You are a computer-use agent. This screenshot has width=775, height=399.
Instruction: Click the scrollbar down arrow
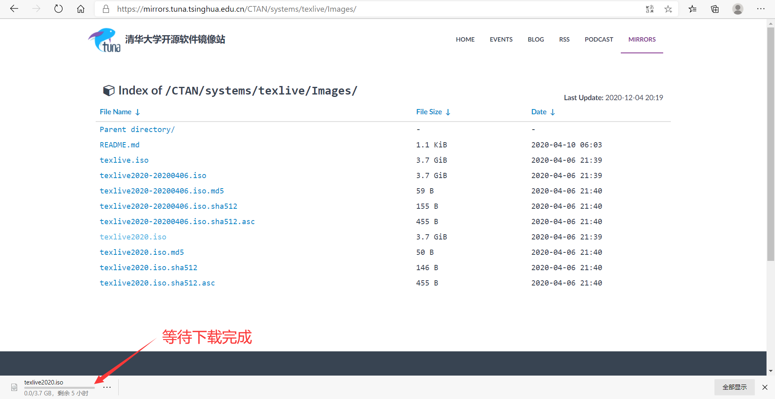pos(771,371)
